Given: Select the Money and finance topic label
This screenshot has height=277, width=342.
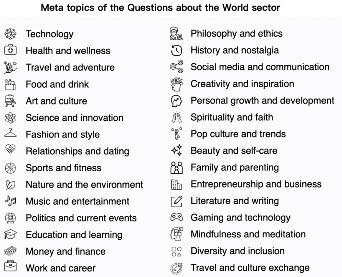Looking at the screenshot, I should tap(66, 251).
